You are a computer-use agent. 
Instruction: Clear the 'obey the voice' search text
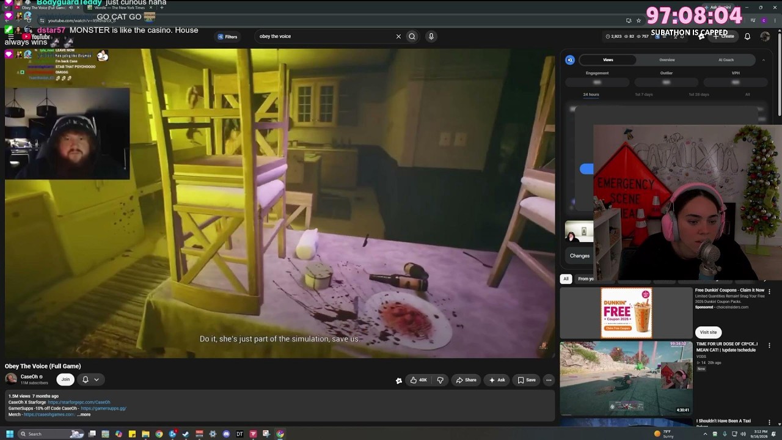click(398, 36)
